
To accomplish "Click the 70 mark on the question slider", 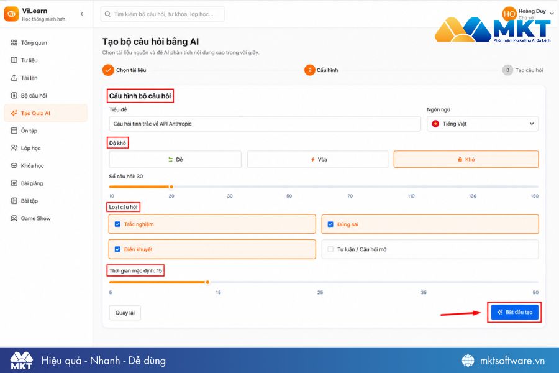I will pos(350,196).
